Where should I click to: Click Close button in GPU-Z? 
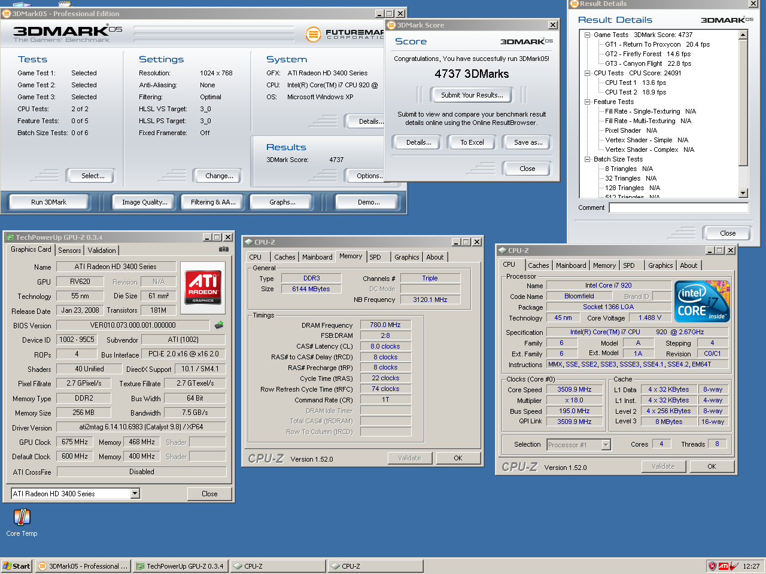point(209,494)
